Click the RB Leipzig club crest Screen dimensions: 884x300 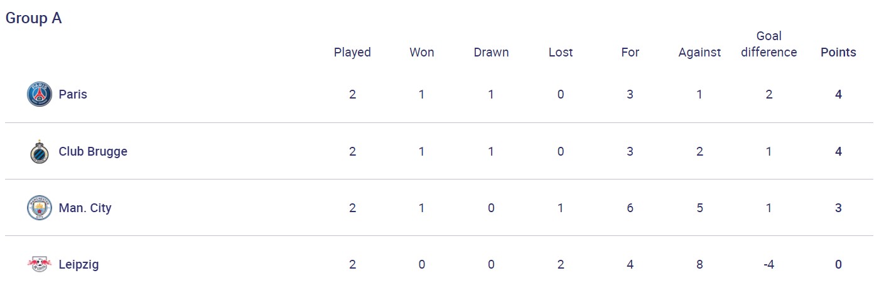pos(40,265)
